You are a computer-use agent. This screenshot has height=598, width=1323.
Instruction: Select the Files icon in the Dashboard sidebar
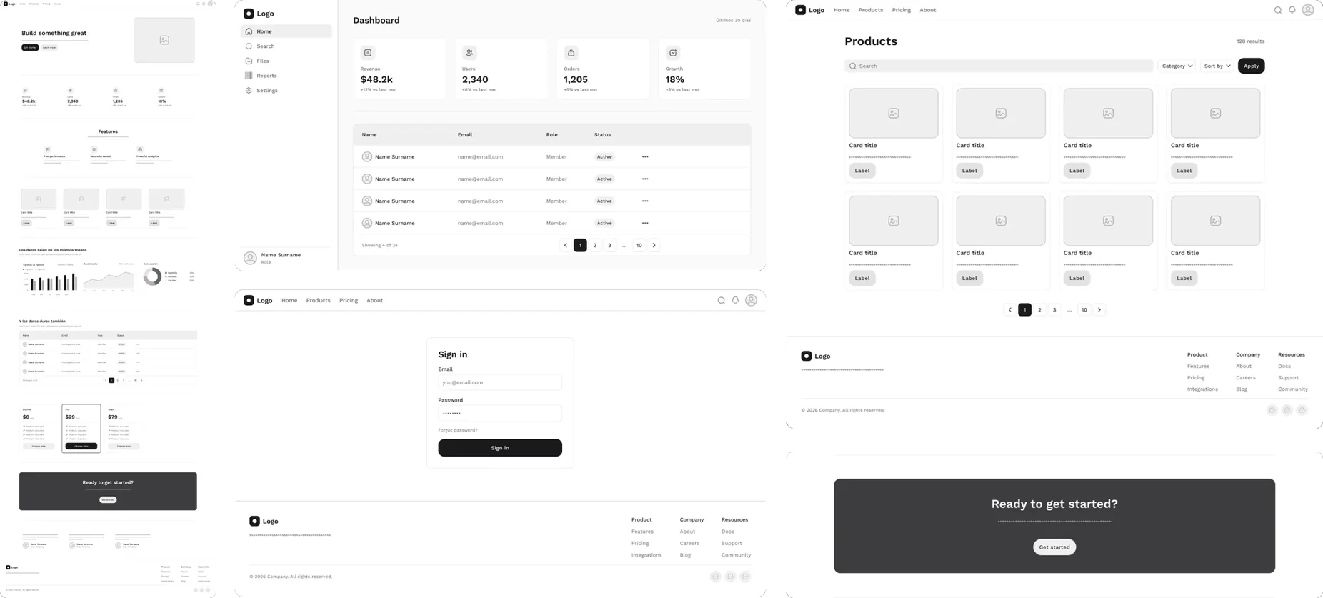click(249, 61)
